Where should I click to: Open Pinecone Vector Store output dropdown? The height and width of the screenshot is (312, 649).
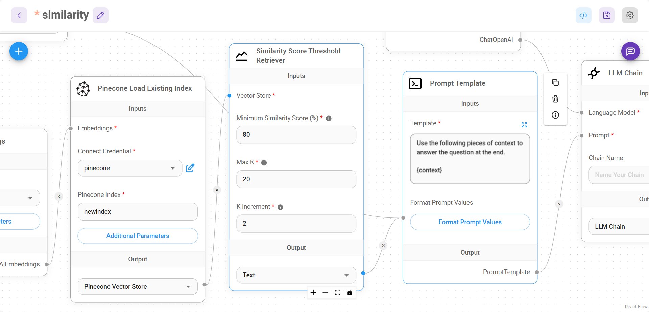pos(138,287)
